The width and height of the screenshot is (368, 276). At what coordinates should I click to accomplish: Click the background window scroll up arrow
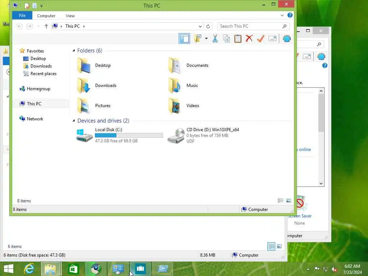pos(321,91)
